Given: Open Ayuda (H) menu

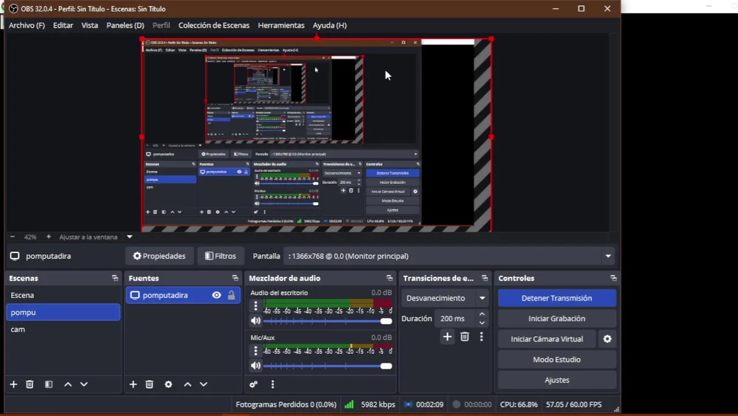Looking at the screenshot, I should pyautogui.click(x=330, y=25).
